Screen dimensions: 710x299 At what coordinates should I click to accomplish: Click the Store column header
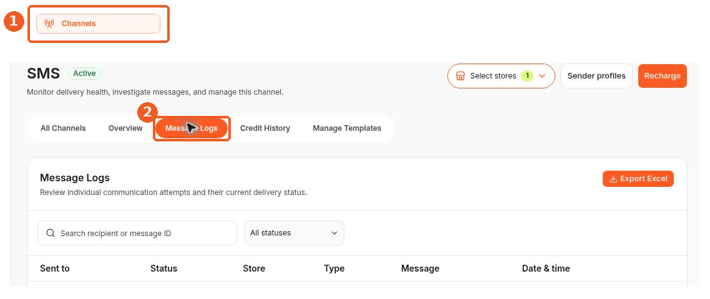tap(254, 268)
